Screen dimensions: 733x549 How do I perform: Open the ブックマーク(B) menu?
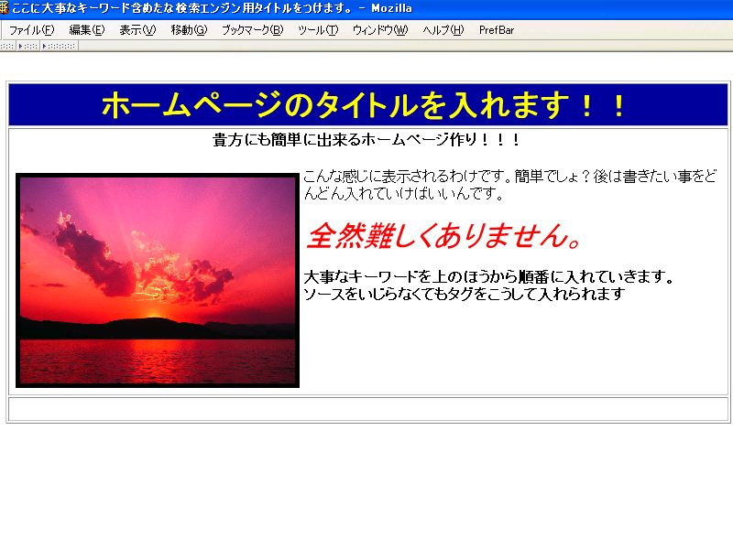pyautogui.click(x=253, y=30)
